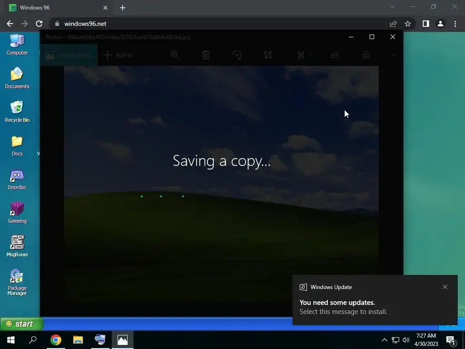The image size is (465, 349).
Task: Open the Documents desktop icon
Action: click(17, 78)
